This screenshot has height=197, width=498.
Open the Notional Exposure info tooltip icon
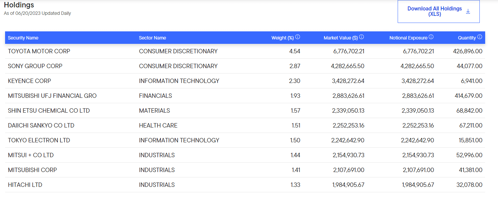click(x=431, y=37)
